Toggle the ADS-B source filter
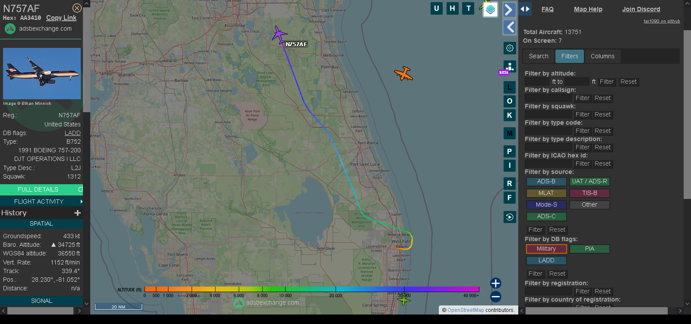Image resolution: width=691 pixels, height=324 pixels. coord(546,182)
